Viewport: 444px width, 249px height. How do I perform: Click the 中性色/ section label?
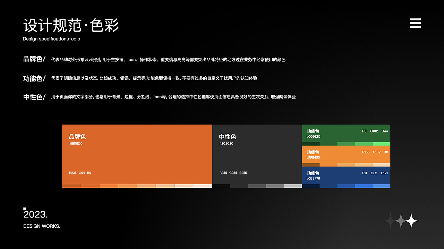coord(34,97)
